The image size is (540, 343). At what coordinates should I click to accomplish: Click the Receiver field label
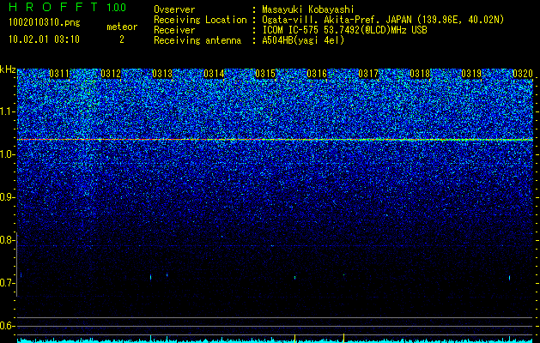[x=174, y=30]
